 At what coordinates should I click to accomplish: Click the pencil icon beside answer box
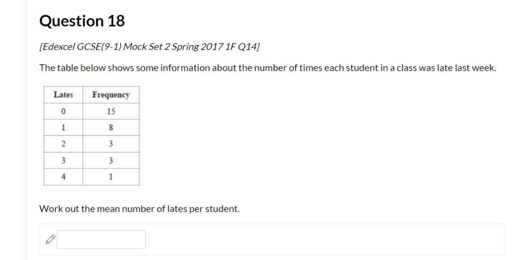[50, 240]
